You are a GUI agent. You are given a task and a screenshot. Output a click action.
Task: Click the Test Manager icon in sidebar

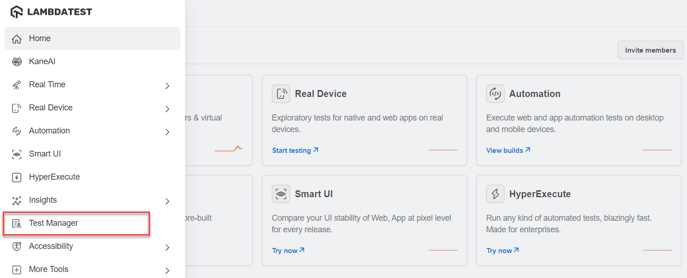click(16, 223)
